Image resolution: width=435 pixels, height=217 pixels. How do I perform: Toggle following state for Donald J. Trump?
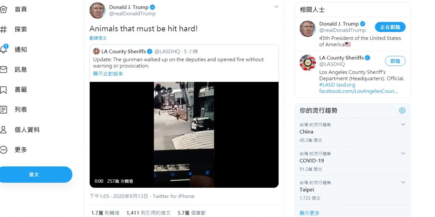pyautogui.click(x=390, y=27)
